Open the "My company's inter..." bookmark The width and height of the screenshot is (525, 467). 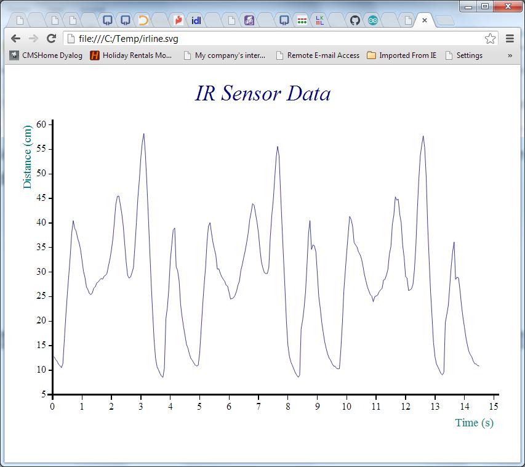tap(224, 55)
